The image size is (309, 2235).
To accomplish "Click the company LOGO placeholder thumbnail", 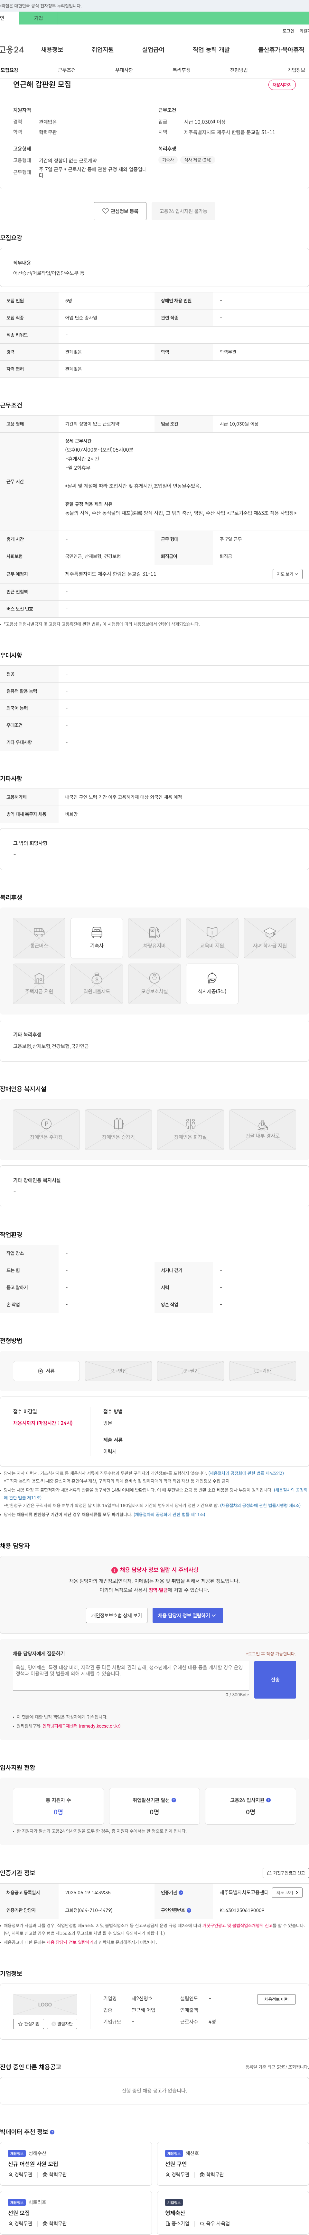I will coord(45,2004).
